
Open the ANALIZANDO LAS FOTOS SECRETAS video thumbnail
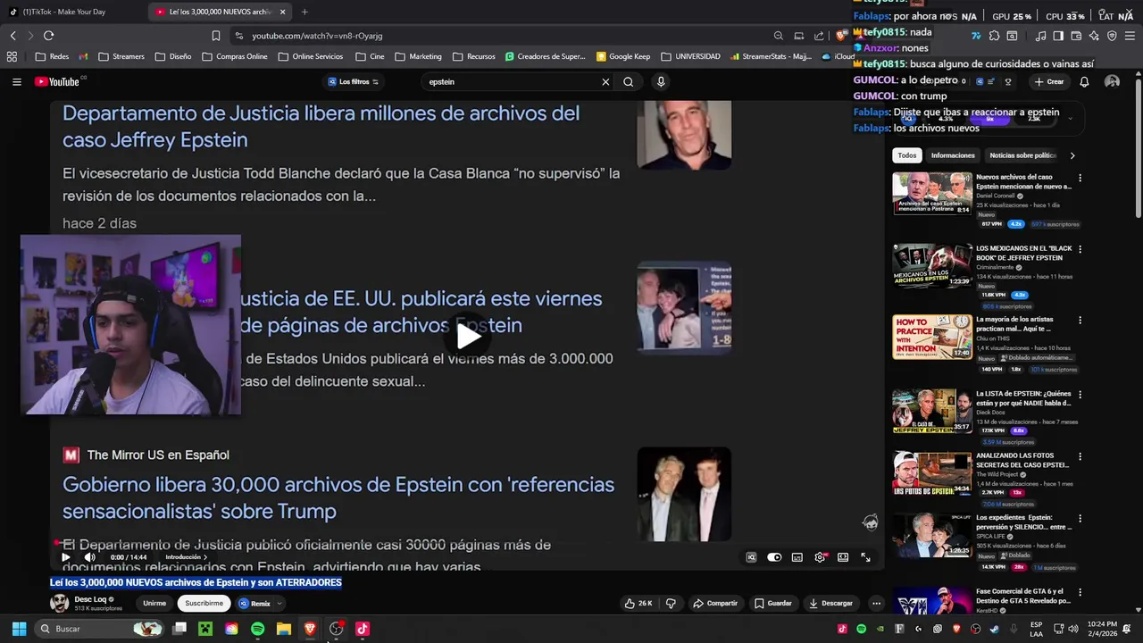click(932, 474)
